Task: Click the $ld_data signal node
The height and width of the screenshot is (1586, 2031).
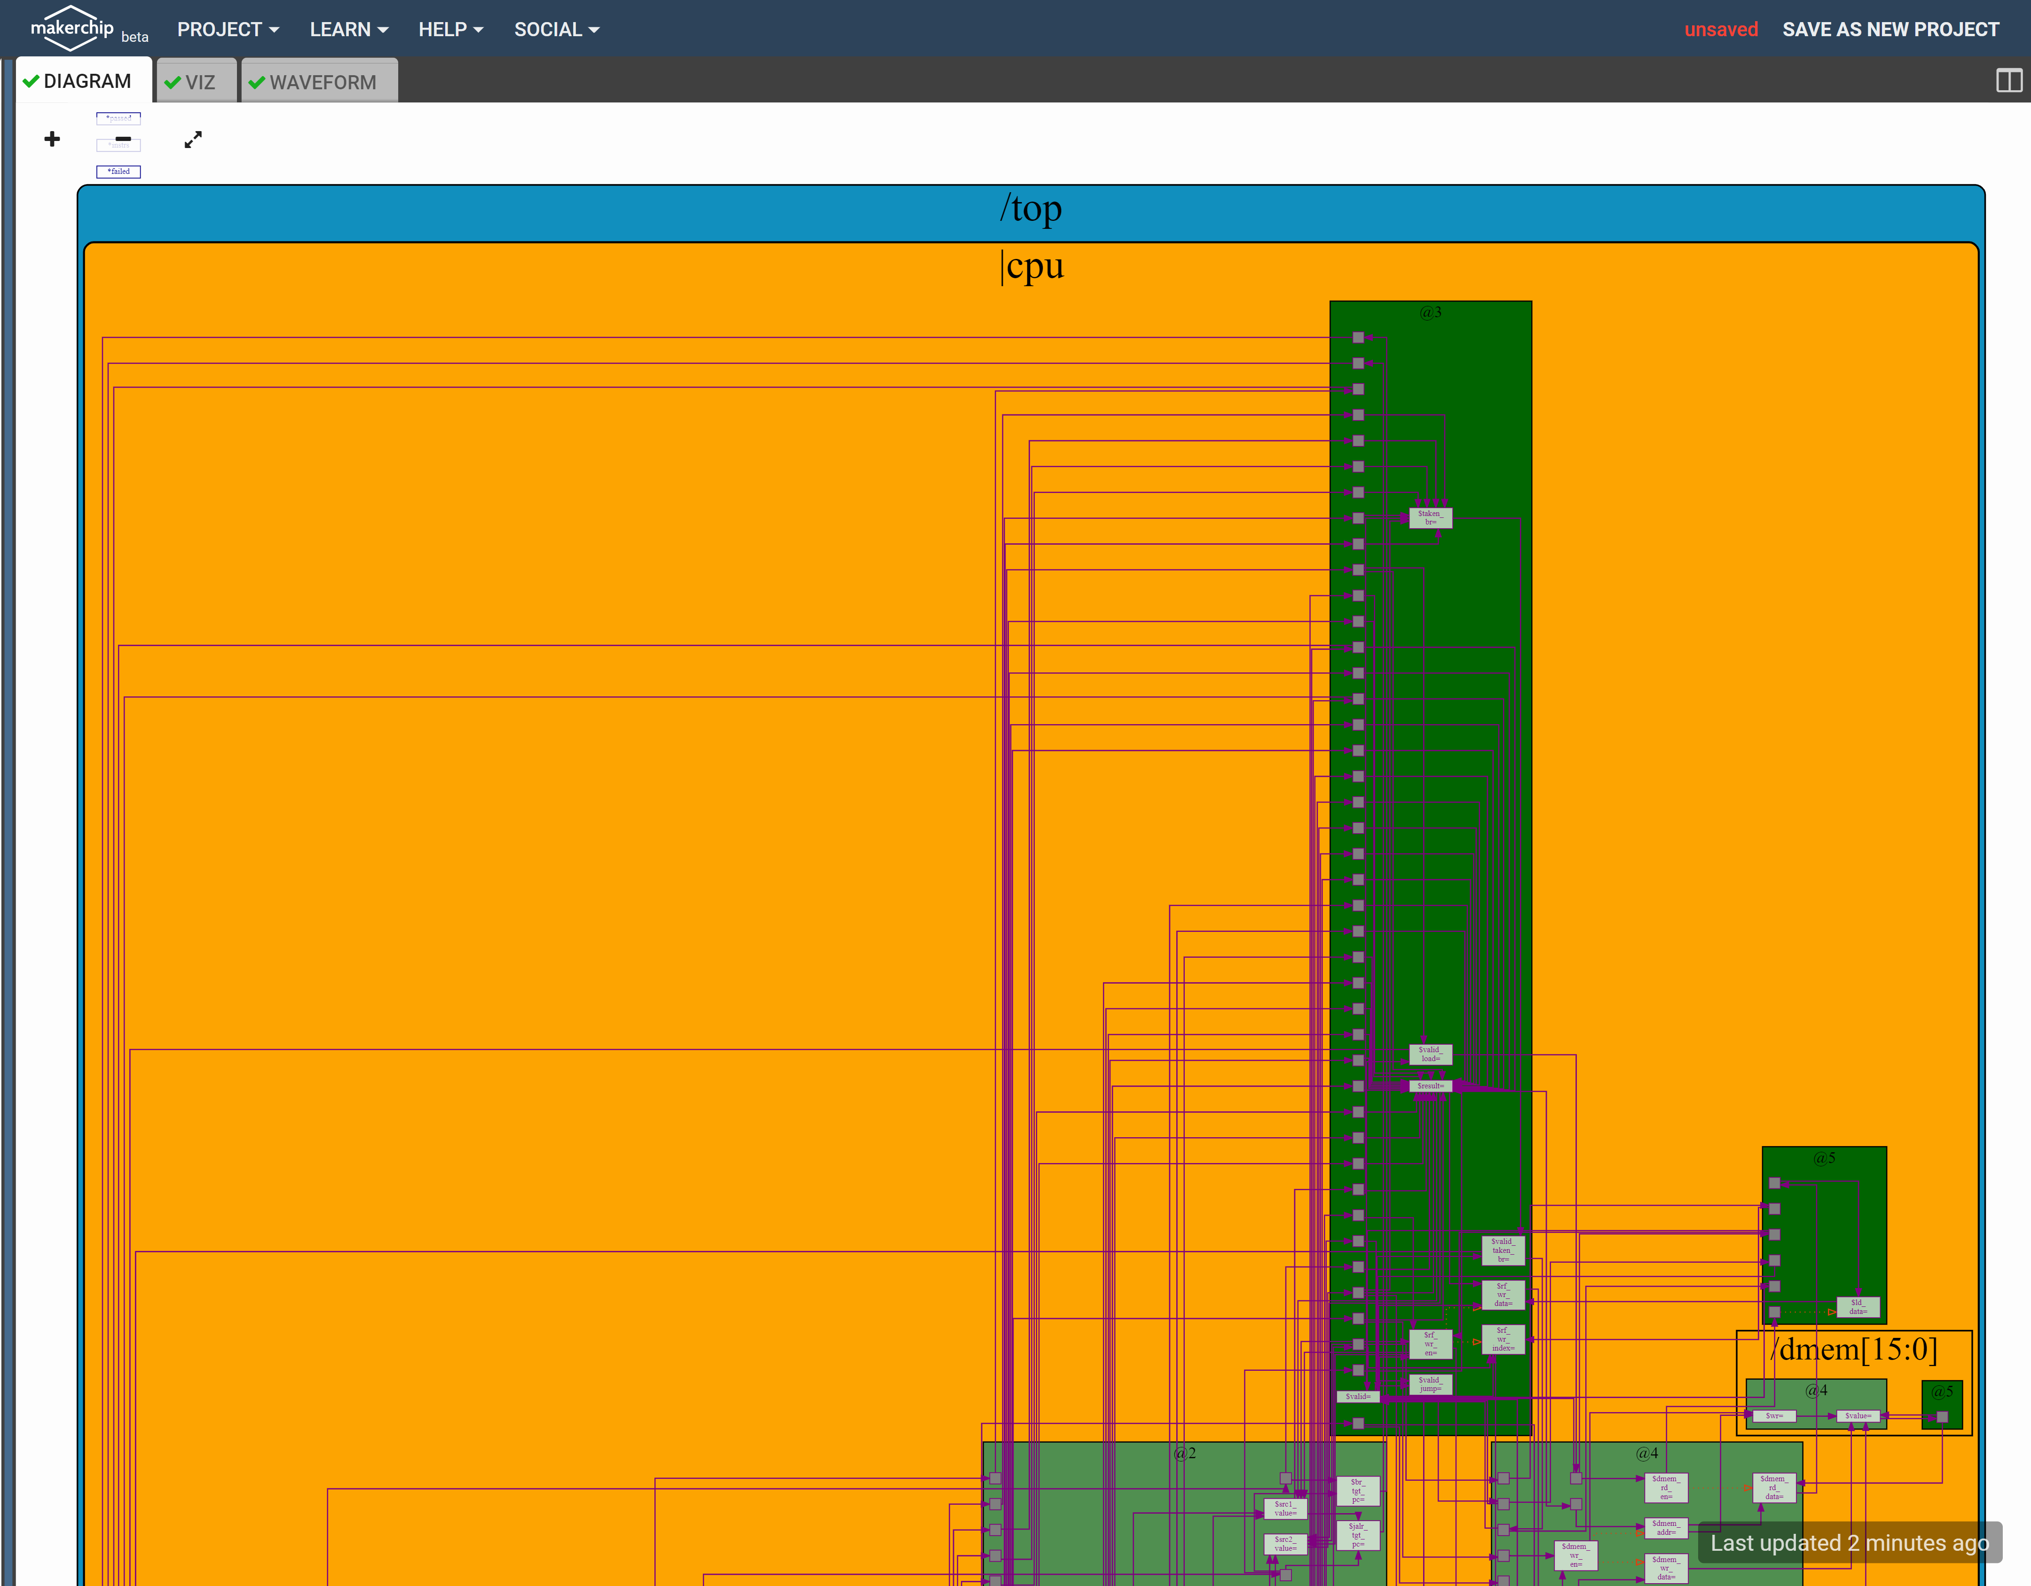Action: [1857, 1306]
